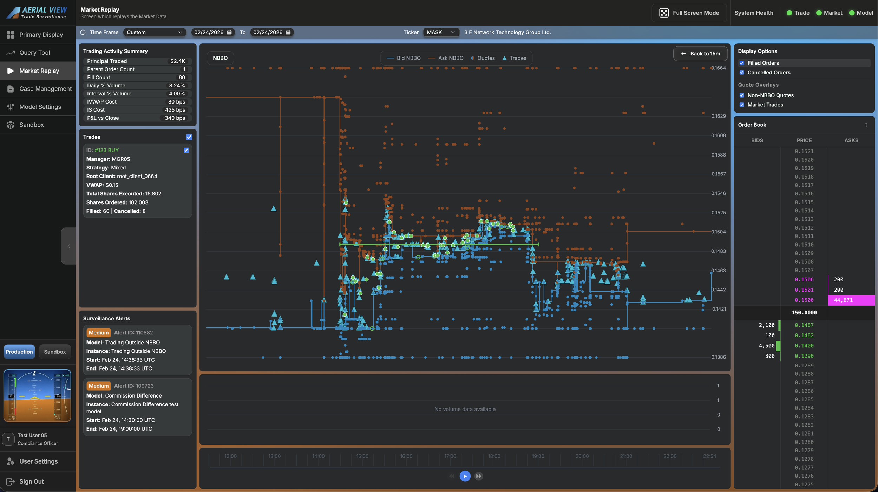
Task: Collapse the left sidebar panel handle
Action: [68, 246]
